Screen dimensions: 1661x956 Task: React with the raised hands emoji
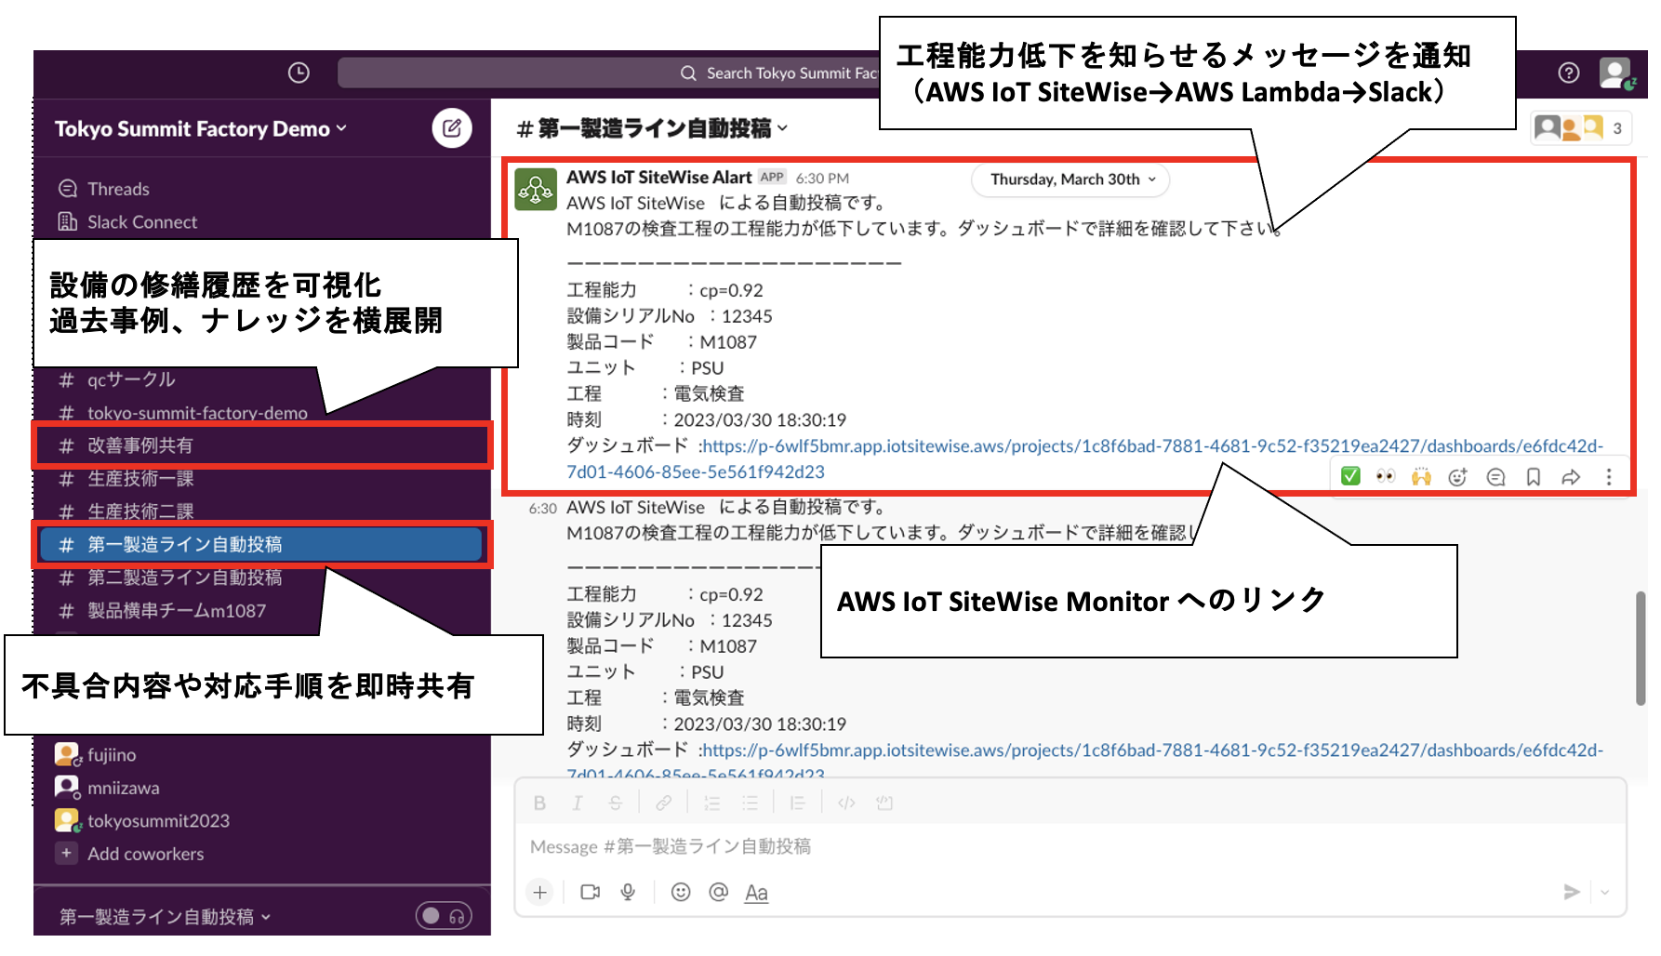pyautogui.click(x=1421, y=476)
